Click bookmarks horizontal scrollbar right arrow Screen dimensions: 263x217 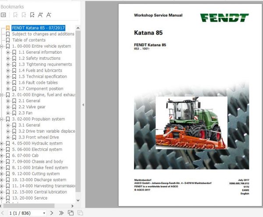click(72, 206)
